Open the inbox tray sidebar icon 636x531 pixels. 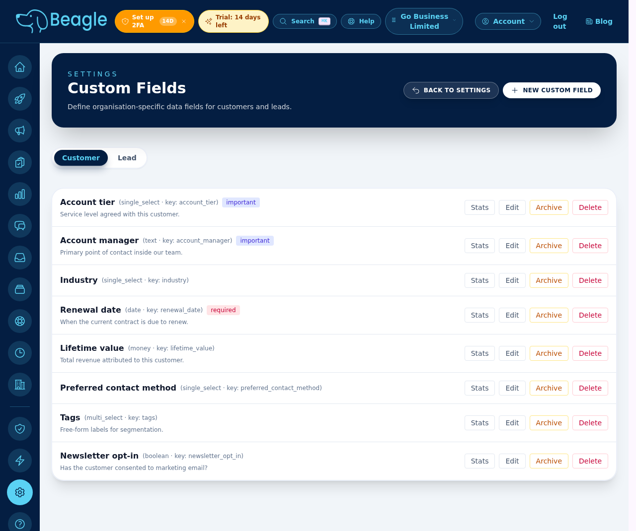[20, 258]
